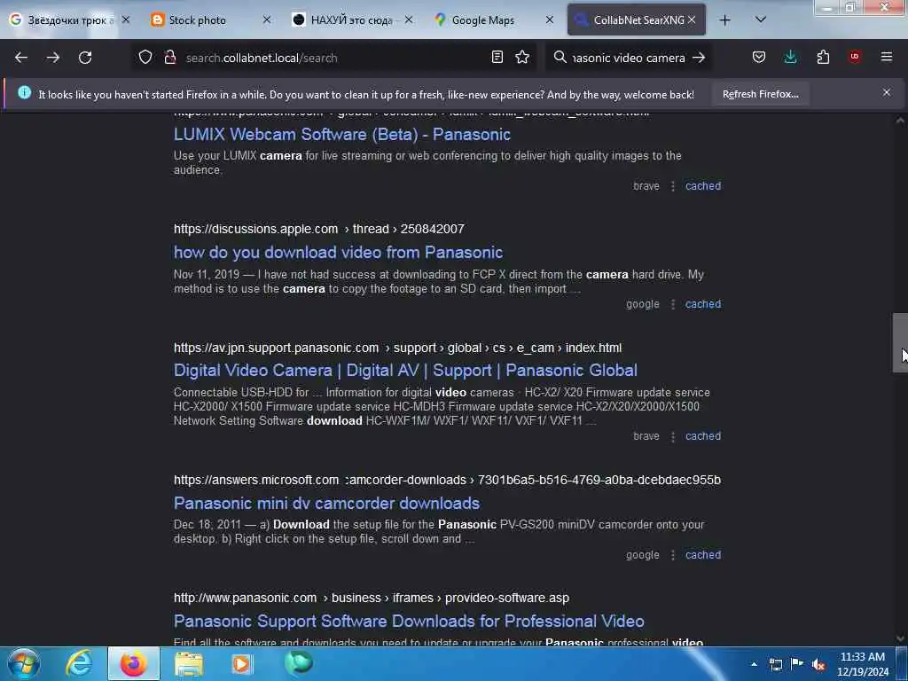The width and height of the screenshot is (908, 681).
Task: Click the discussions.apple.com result URL
Action: pyautogui.click(x=319, y=229)
